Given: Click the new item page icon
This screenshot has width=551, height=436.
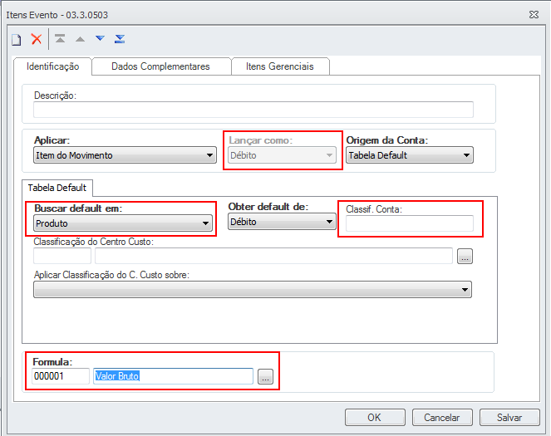Looking at the screenshot, I should [17, 39].
